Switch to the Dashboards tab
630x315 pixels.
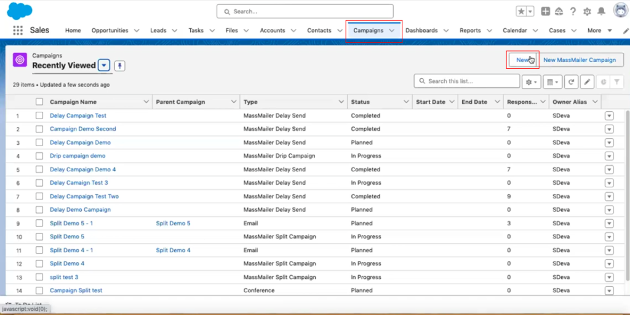421,31
